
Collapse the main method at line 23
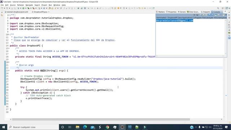[x=9, y=71]
